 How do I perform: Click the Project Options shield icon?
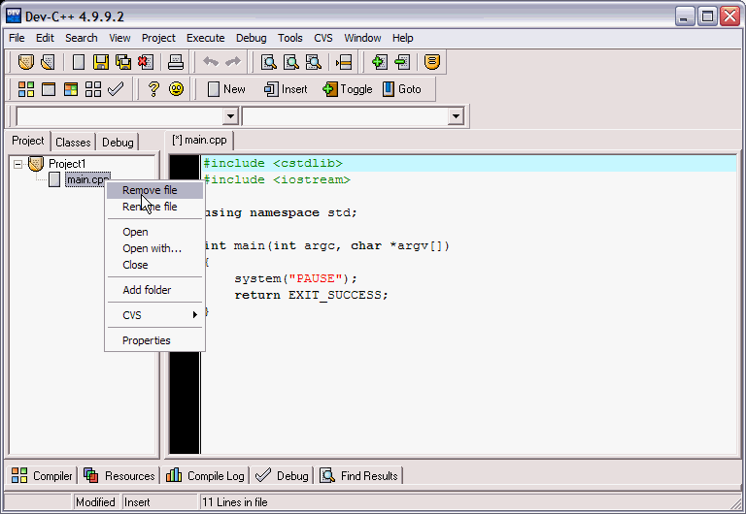pos(432,62)
